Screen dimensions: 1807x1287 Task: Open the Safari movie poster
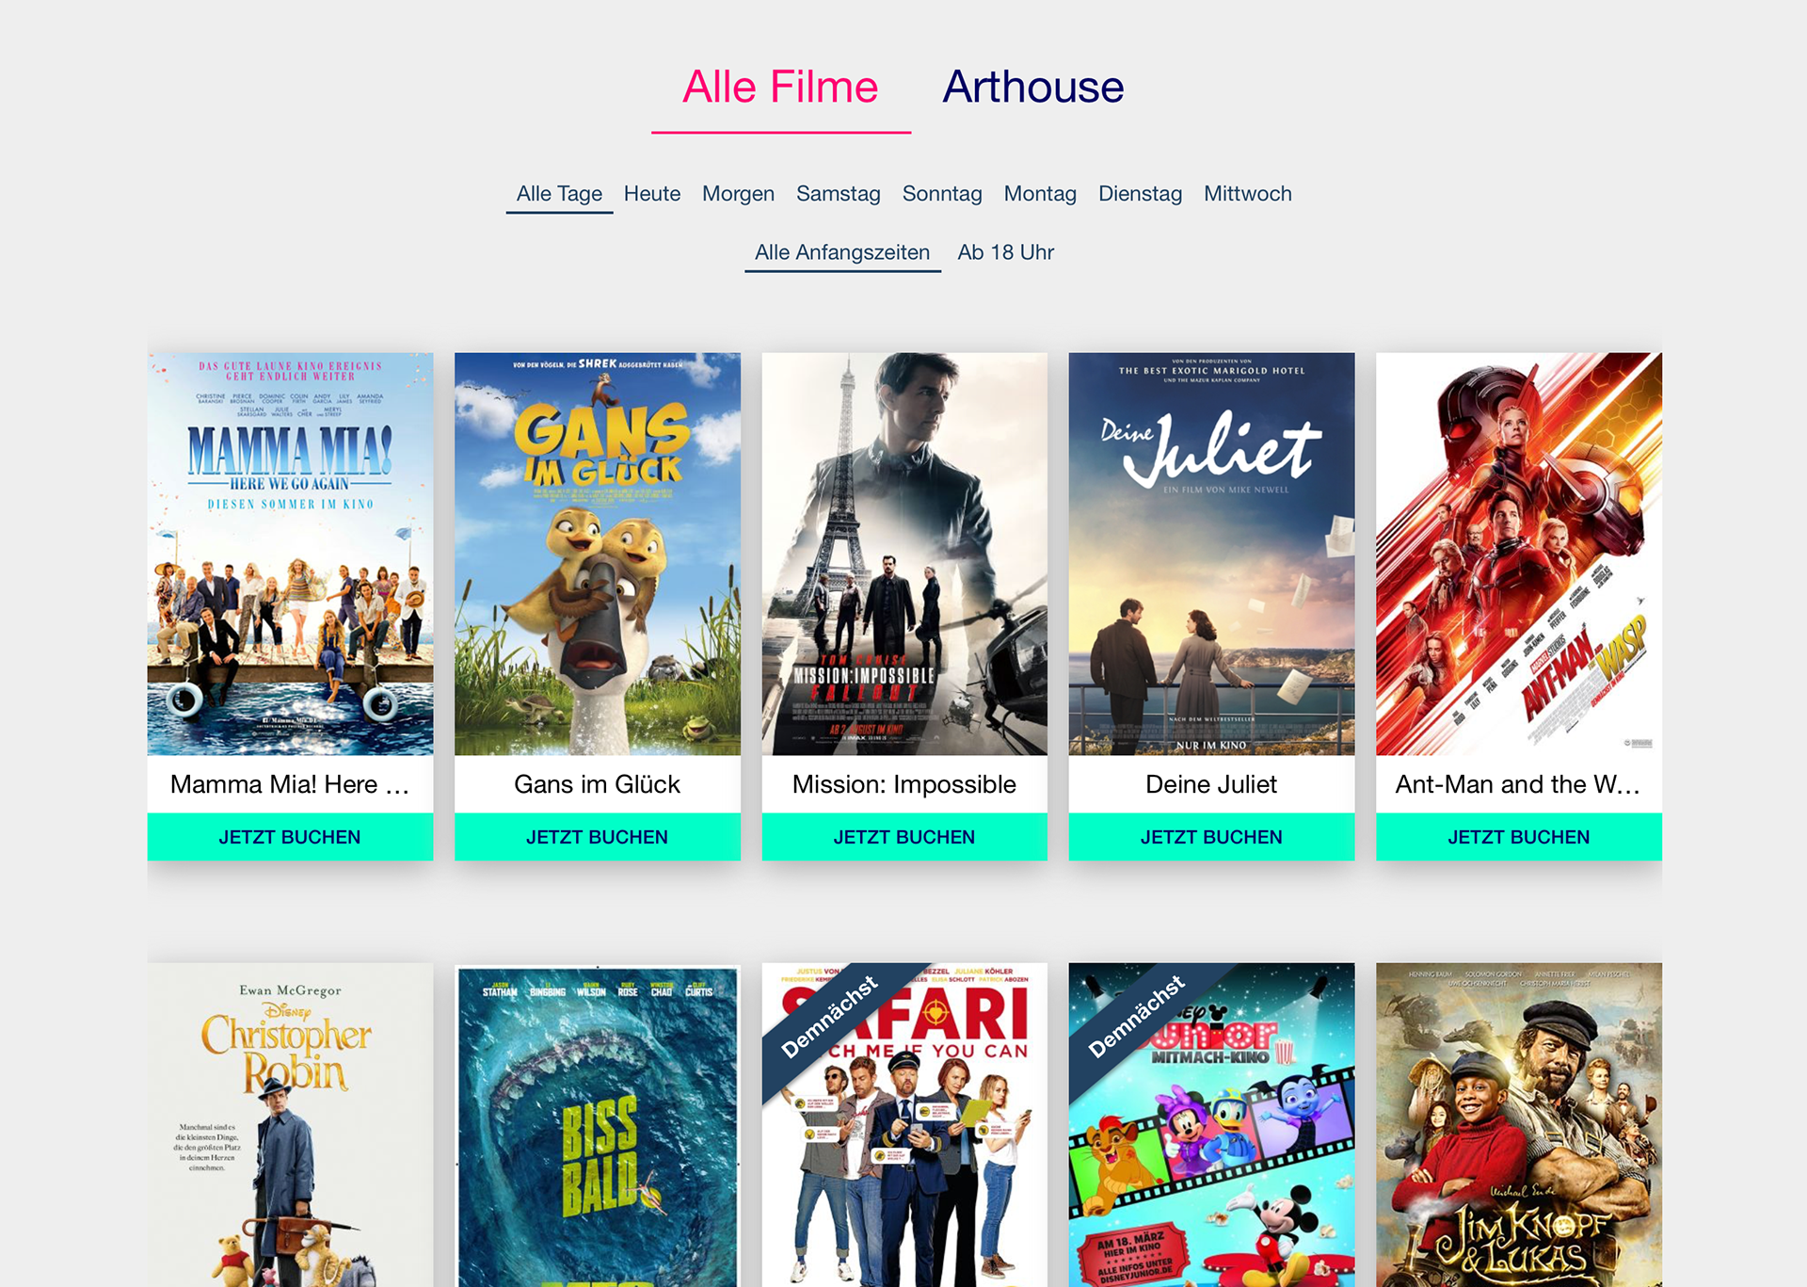point(903,1124)
